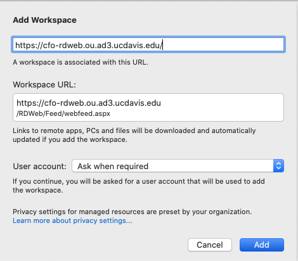Click the resolved https://cfo-rdweb.ou.ad3.ucdavis.edu text
The width and height of the screenshot is (298, 261).
pos(89,103)
